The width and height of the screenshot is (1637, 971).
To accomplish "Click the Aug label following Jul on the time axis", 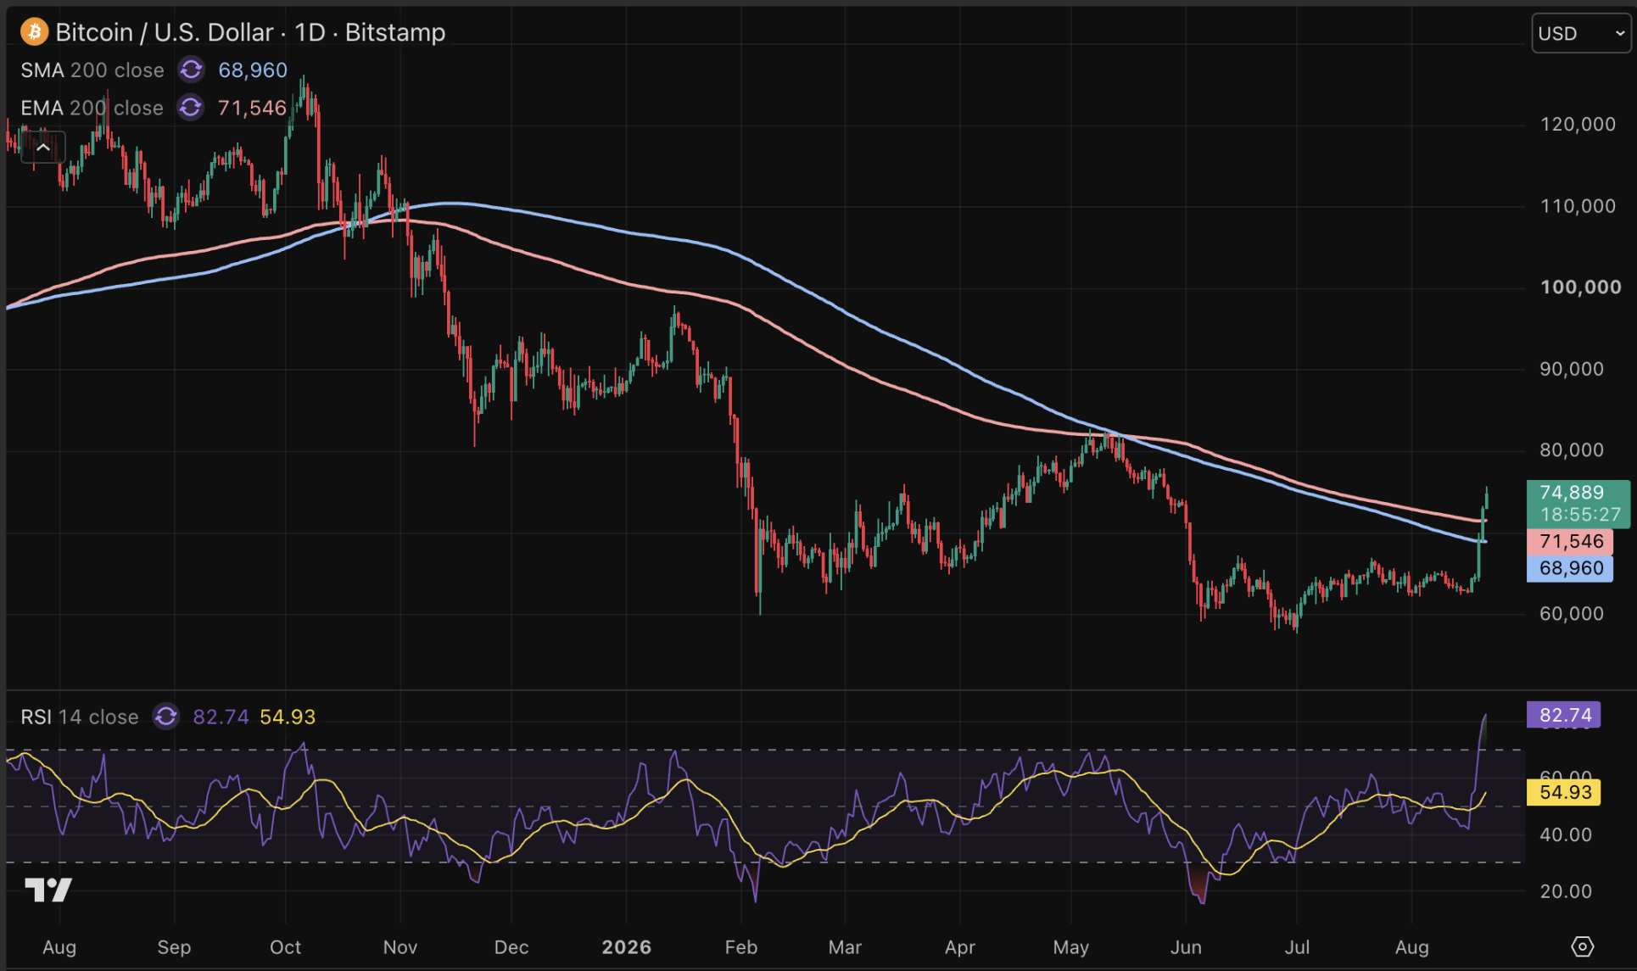I will click(1411, 947).
